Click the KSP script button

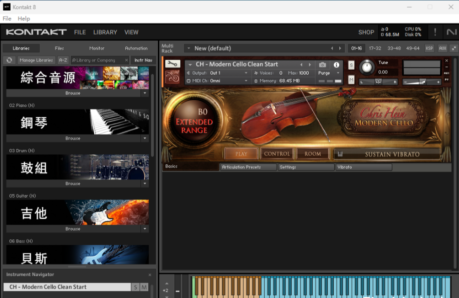coord(429,48)
